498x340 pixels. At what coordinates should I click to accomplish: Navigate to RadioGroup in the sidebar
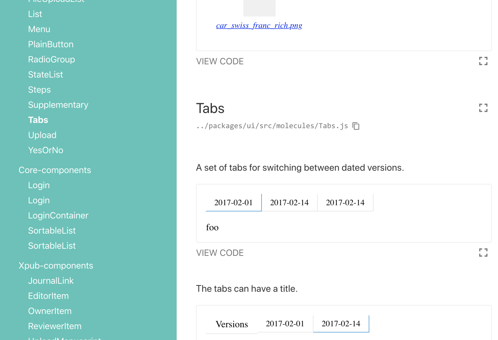coord(51,59)
